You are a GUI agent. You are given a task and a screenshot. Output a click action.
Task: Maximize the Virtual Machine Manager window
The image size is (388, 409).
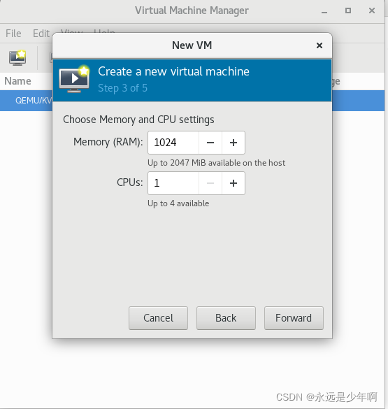[348, 10]
